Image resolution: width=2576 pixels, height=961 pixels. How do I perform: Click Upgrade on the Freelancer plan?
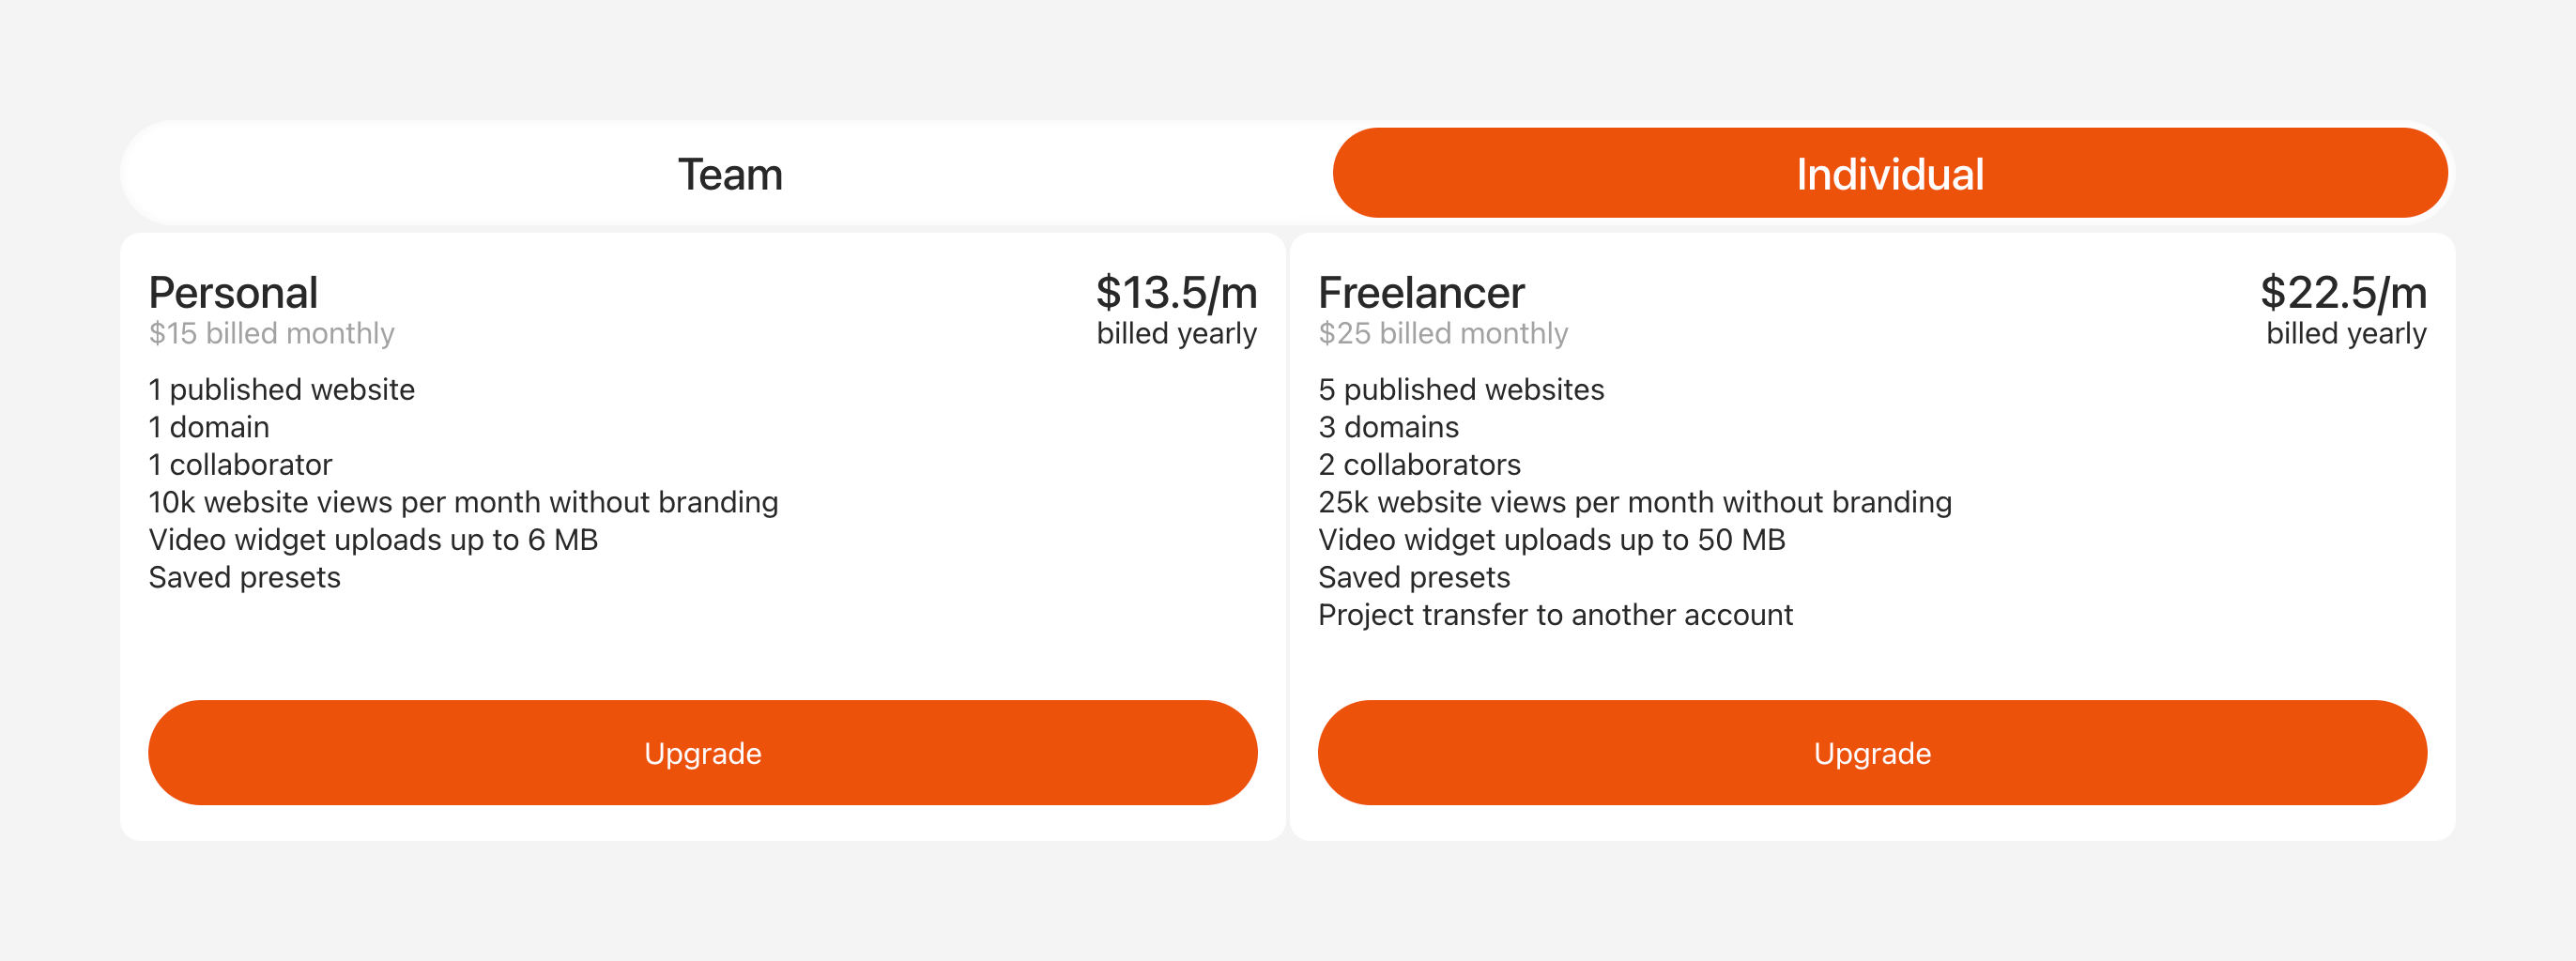(x=1871, y=753)
